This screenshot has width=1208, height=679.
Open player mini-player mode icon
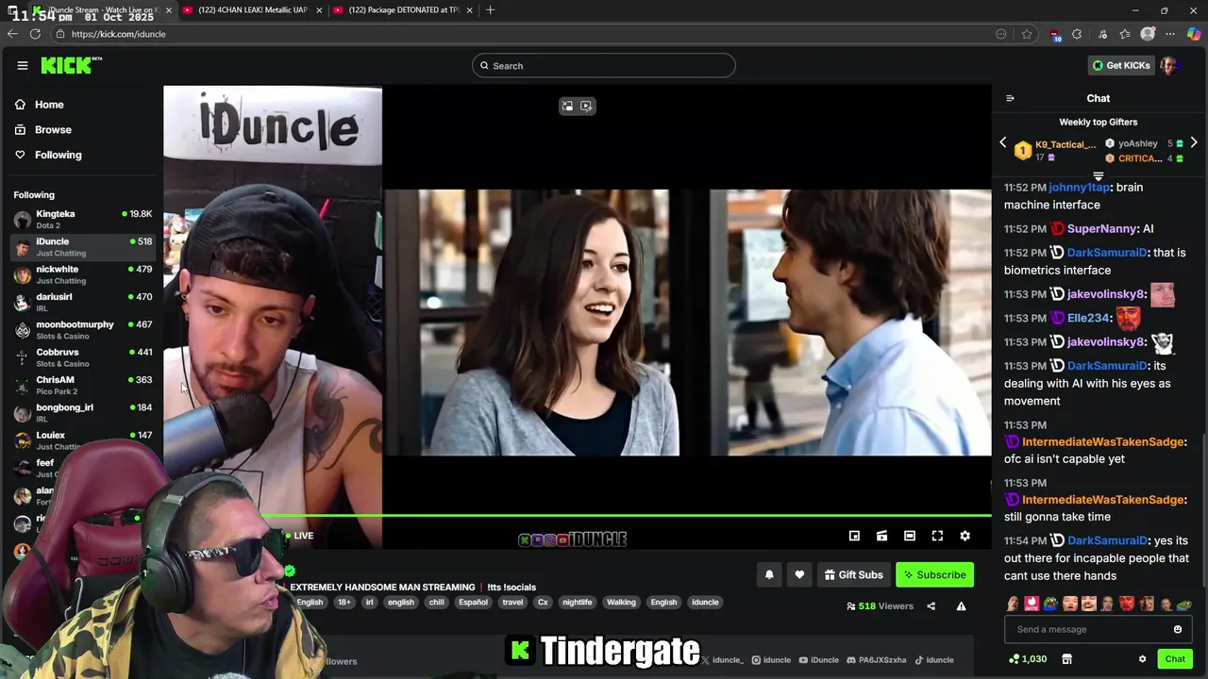click(854, 536)
